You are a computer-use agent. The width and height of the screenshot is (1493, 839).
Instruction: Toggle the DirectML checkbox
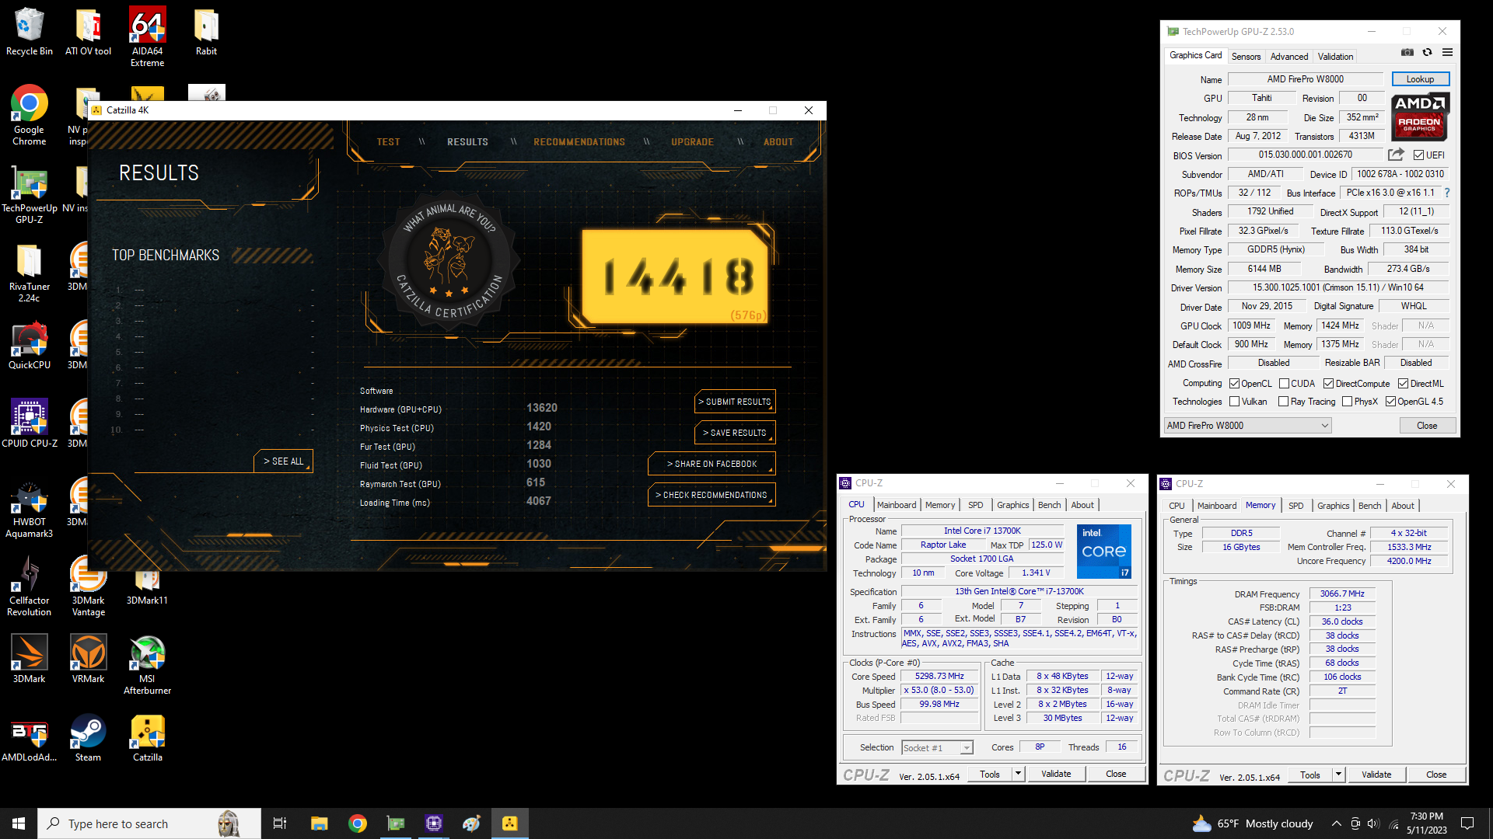coord(1403,383)
